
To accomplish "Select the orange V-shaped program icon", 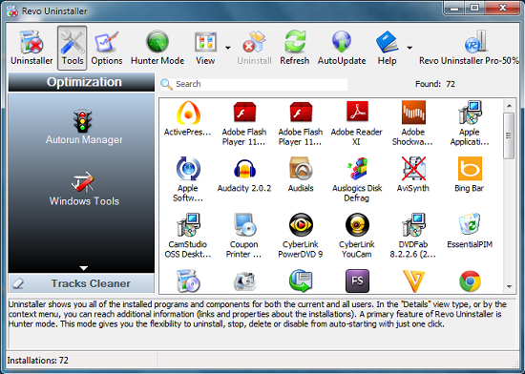I will click(x=413, y=281).
